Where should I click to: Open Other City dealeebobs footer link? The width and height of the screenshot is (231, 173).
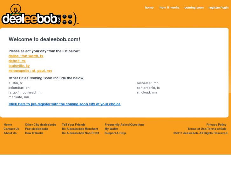[41, 125]
